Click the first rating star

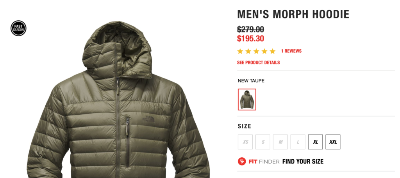click(x=240, y=51)
